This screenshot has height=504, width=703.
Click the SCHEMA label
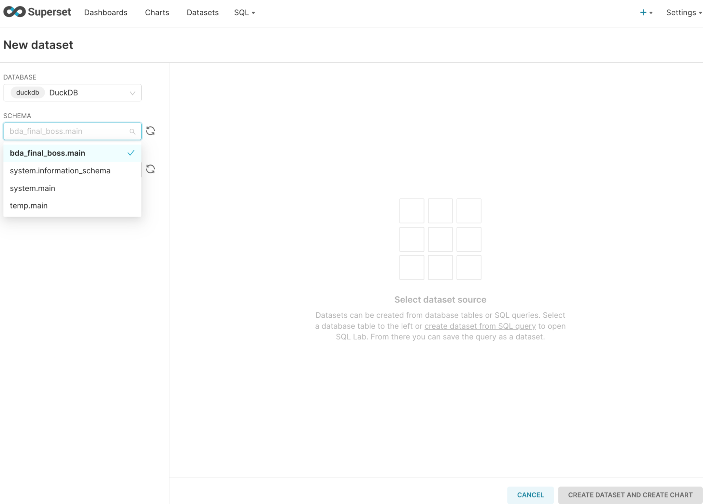point(17,116)
